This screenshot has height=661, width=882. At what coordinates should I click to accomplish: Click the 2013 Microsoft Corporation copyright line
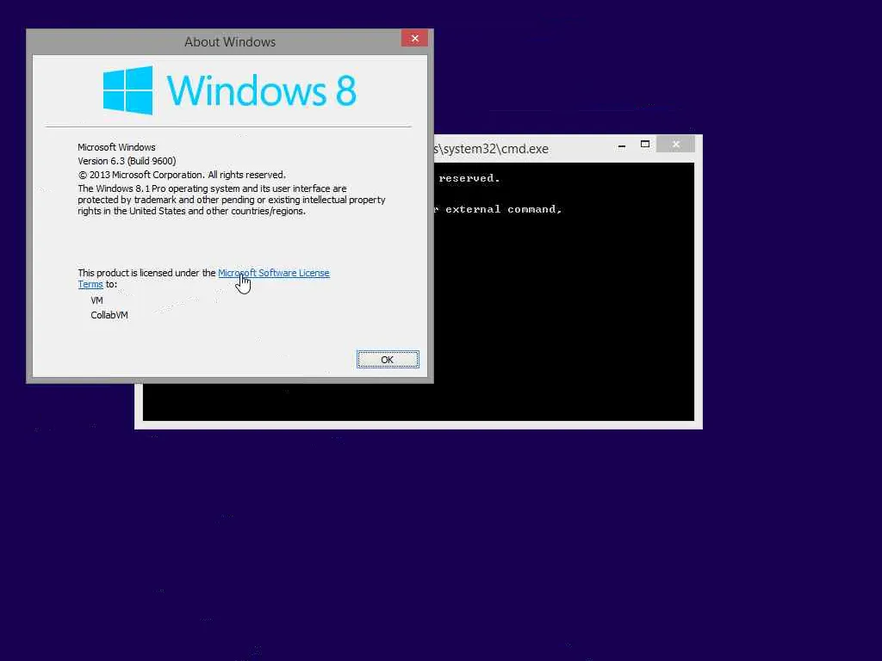(182, 175)
